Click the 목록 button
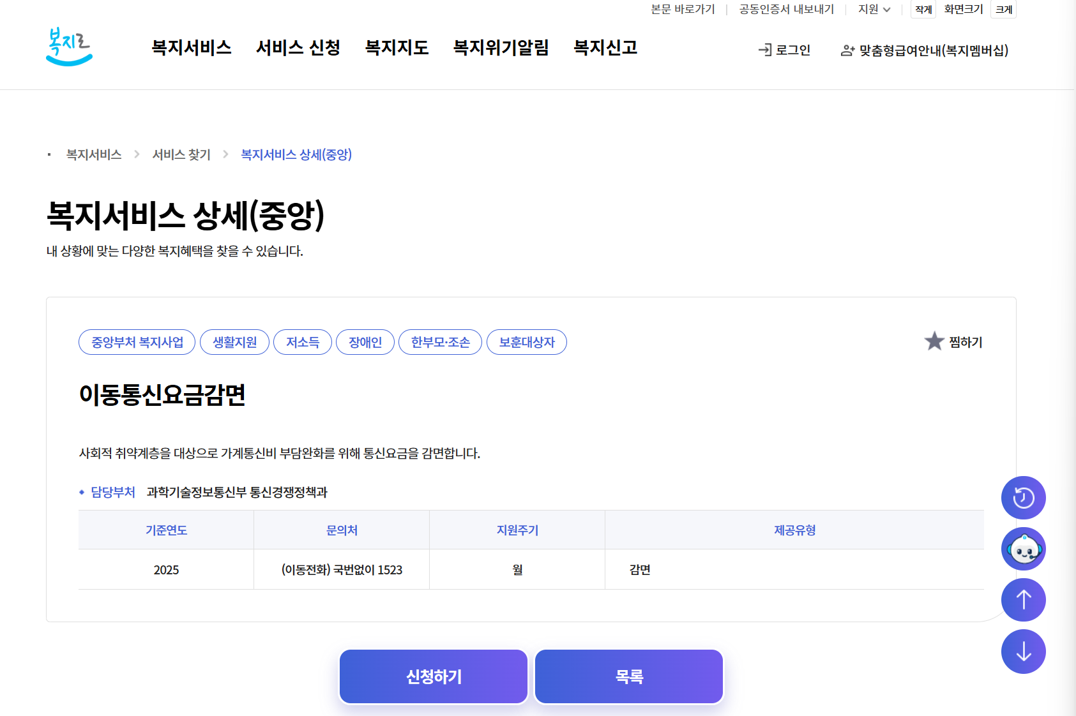The image size is (1076, 716). (x=629, y=676)
